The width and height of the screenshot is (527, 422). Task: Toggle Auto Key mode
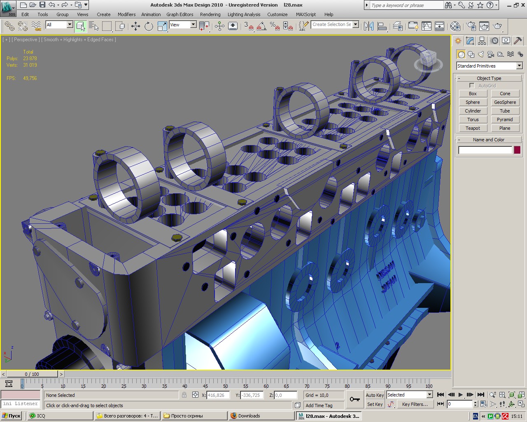tap(375, 395)
